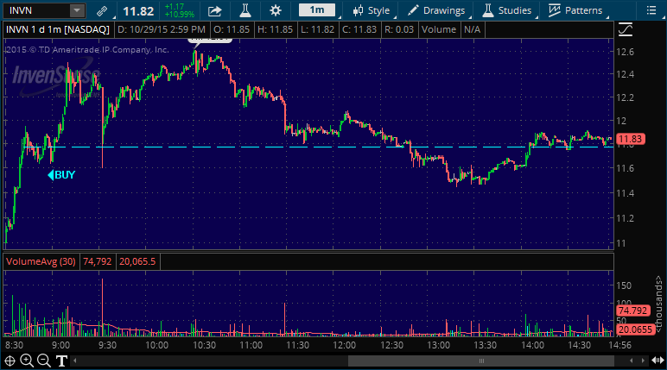Screen dimensions: 667x370
Task: Click the +10.99% change percentage
Action: pyautogui.click(x=180, y=15)
